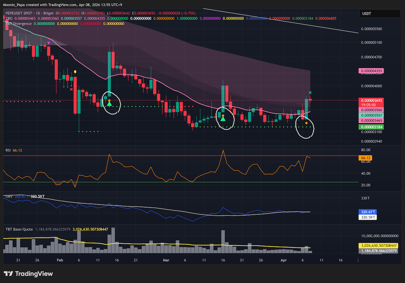Click the legend high value H0.000003783
The image size is (405, 283).
click(x=93, y=14)
